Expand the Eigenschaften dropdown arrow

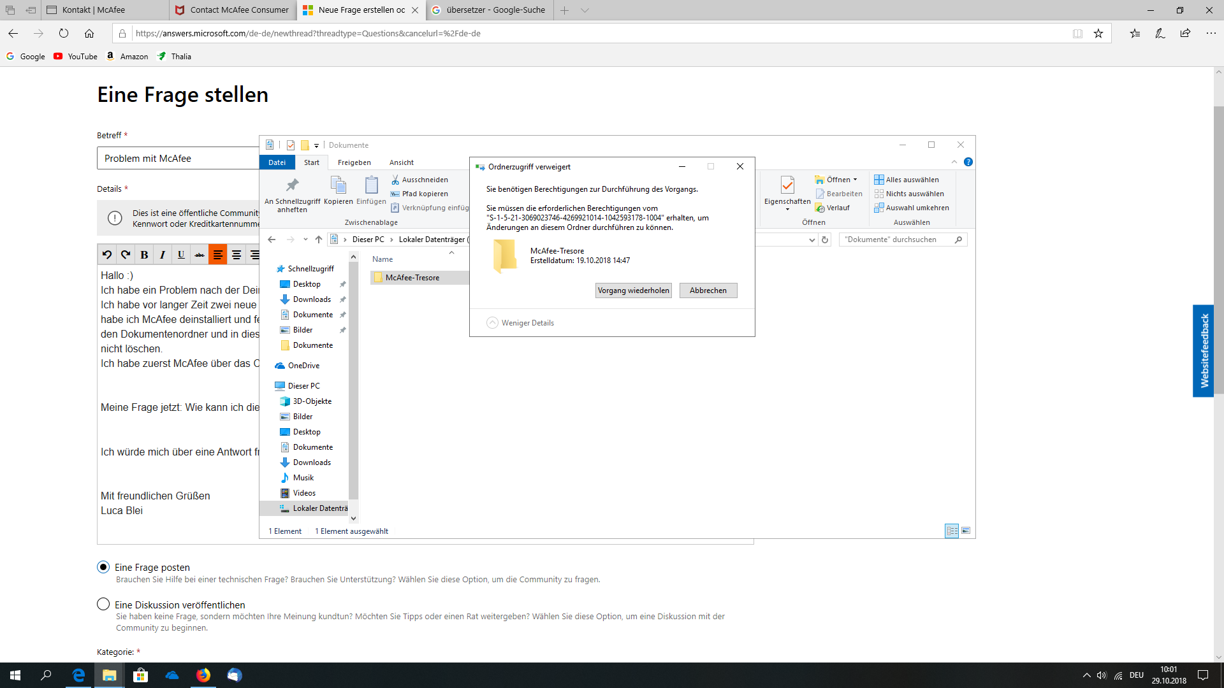[x=787, y=210]
